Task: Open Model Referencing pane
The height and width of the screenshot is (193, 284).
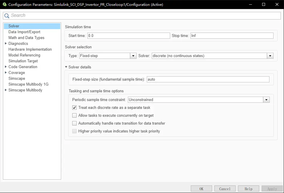Action: (x=24, y=55)
